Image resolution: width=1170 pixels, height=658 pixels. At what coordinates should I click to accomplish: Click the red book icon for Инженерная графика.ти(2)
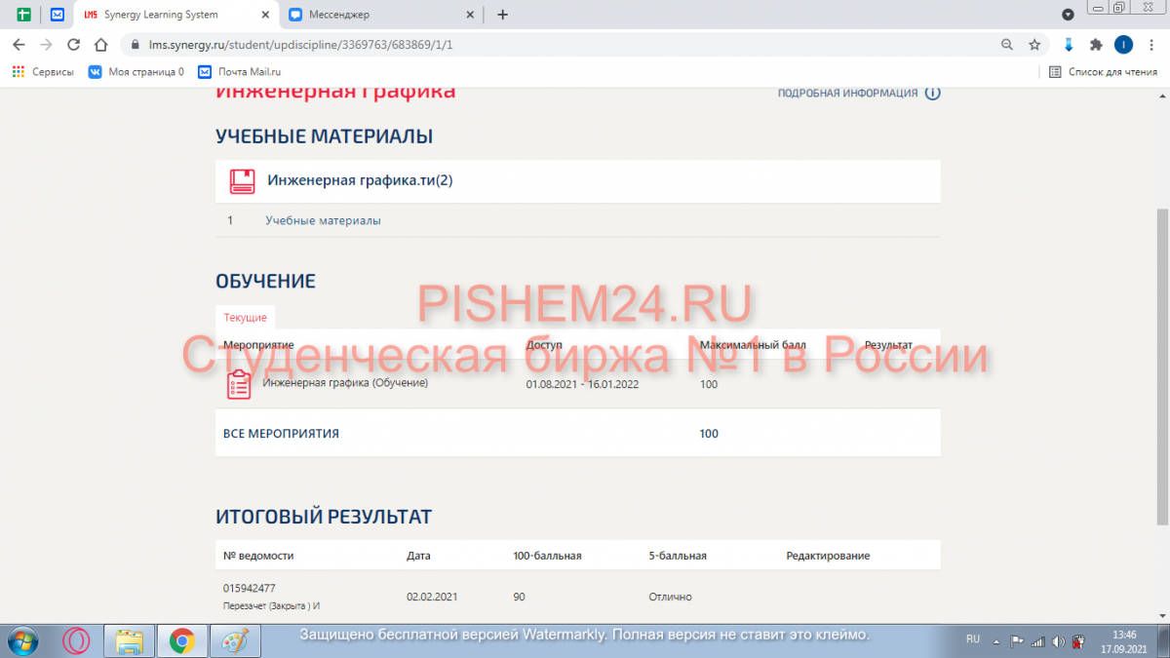coord(242,181)
